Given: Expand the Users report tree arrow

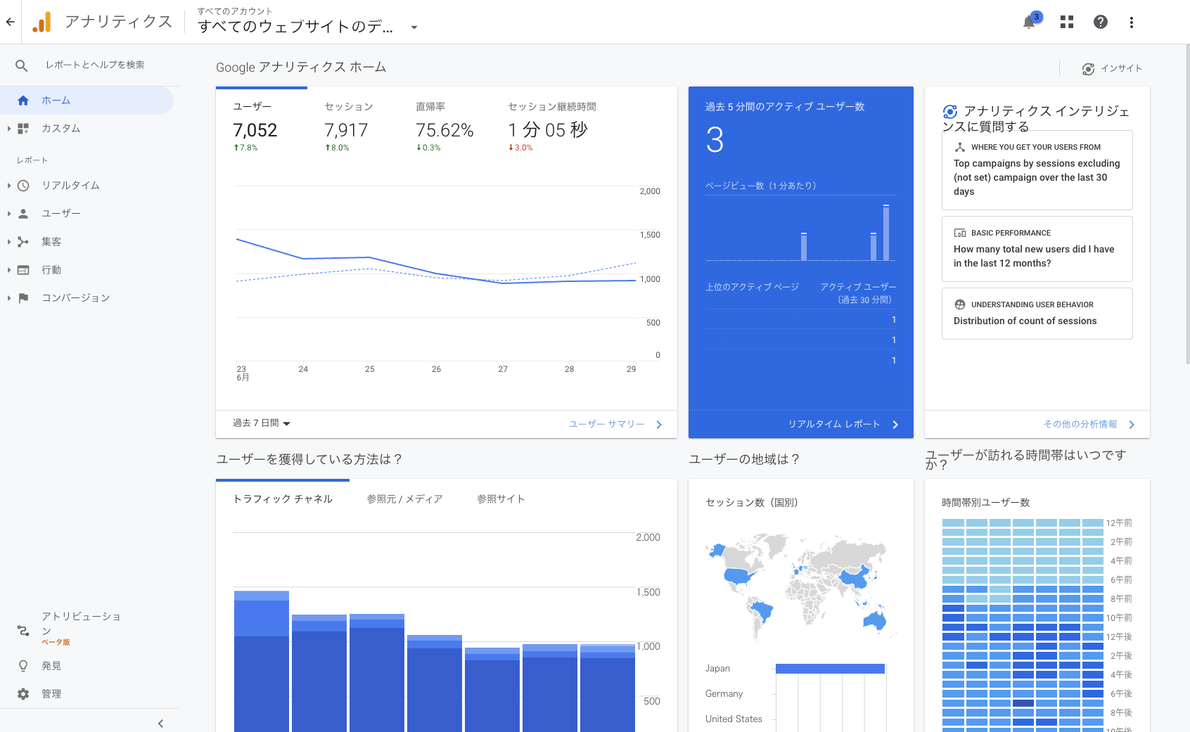Looking at the screenshot, I should [x=9, y=214].
